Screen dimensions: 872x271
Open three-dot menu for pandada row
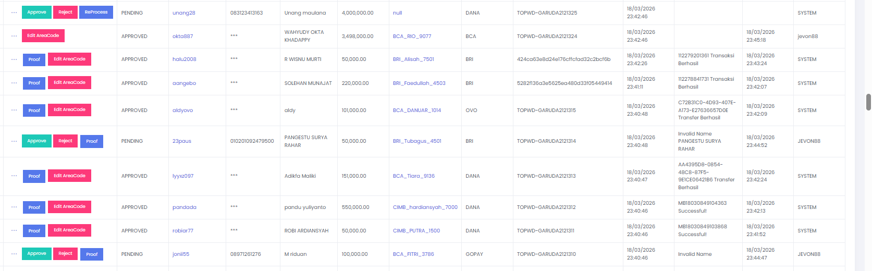[14, 207]
